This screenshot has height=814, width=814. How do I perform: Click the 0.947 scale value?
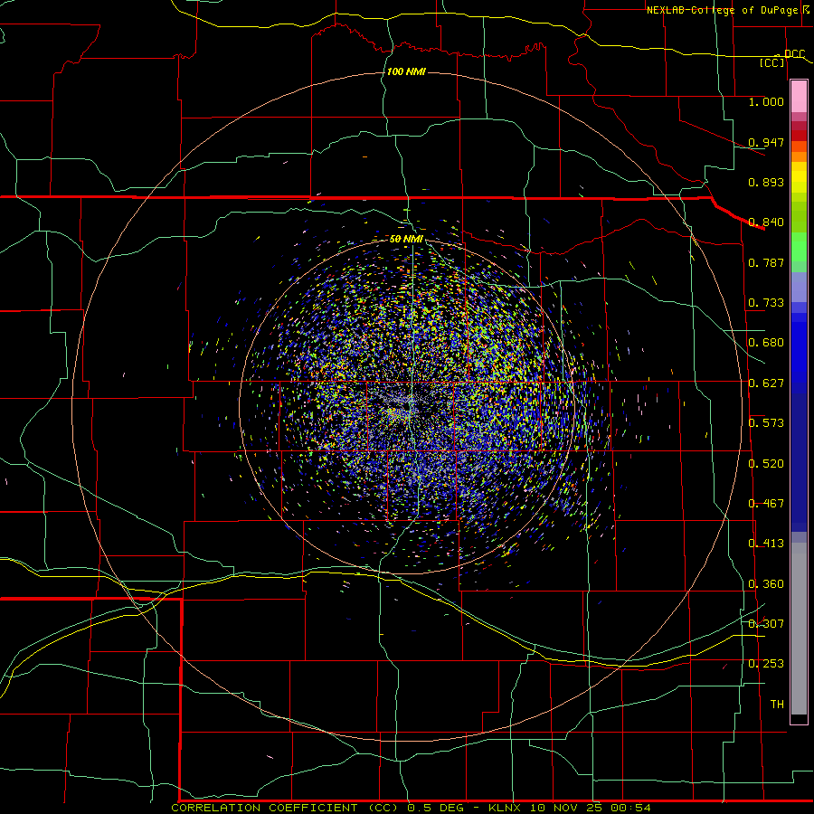click(x=766, y=142)
